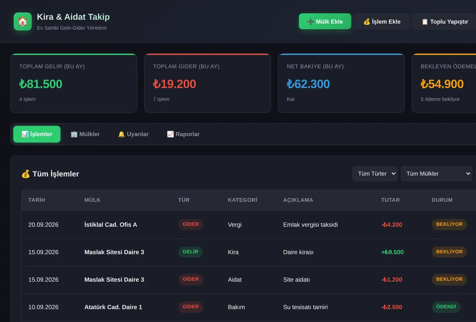
Task: Click the house logo icon
Action: pos(23,21)
